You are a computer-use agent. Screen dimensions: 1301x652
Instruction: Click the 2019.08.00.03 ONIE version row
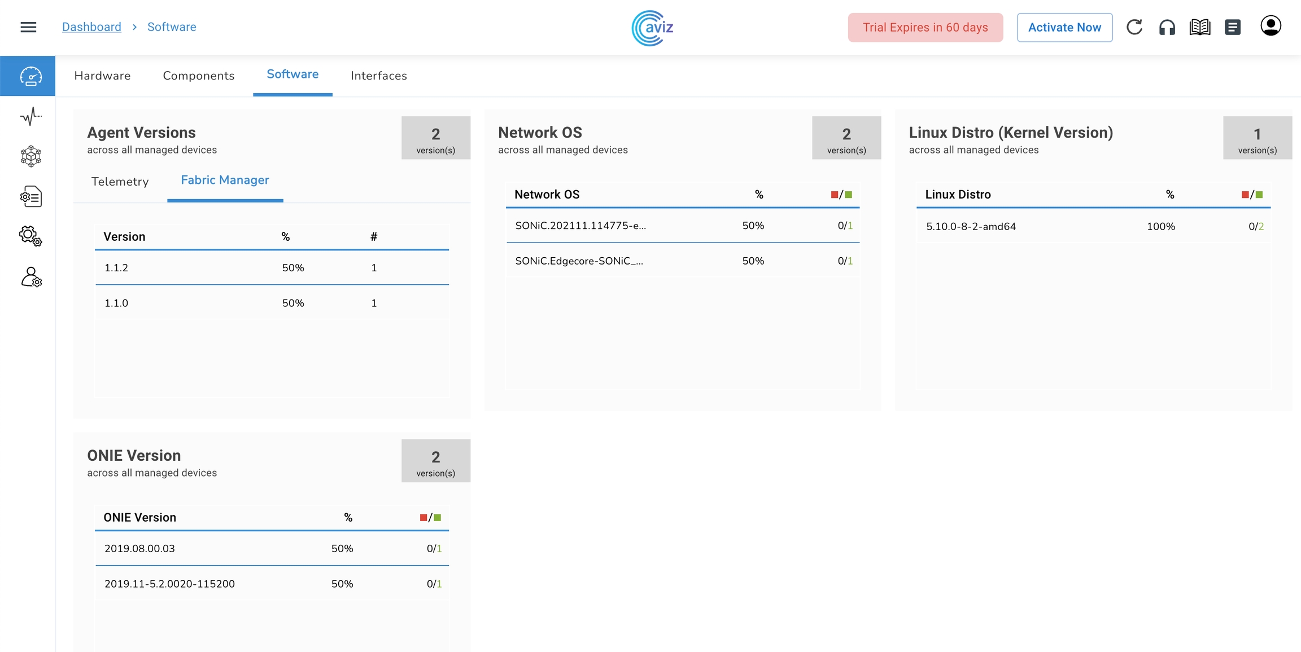(x=271, y=548)
